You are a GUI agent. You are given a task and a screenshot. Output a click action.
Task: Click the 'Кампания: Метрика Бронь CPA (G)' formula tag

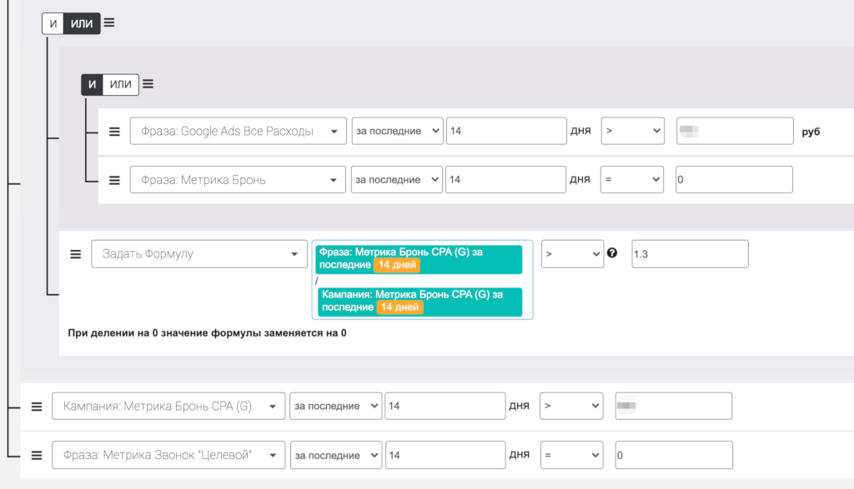420,302
